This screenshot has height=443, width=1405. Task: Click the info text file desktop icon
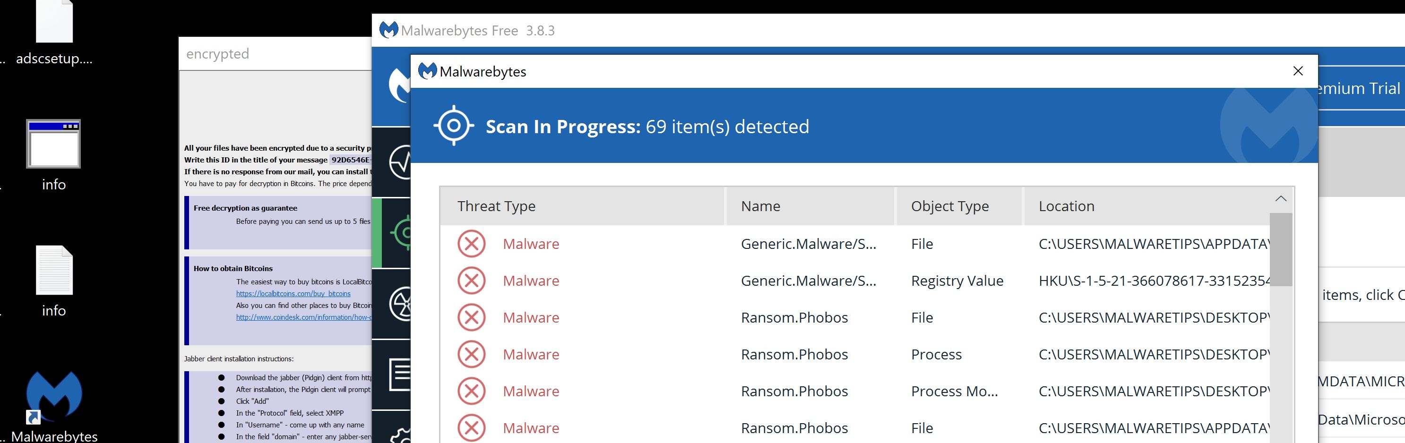coord(54,271)
